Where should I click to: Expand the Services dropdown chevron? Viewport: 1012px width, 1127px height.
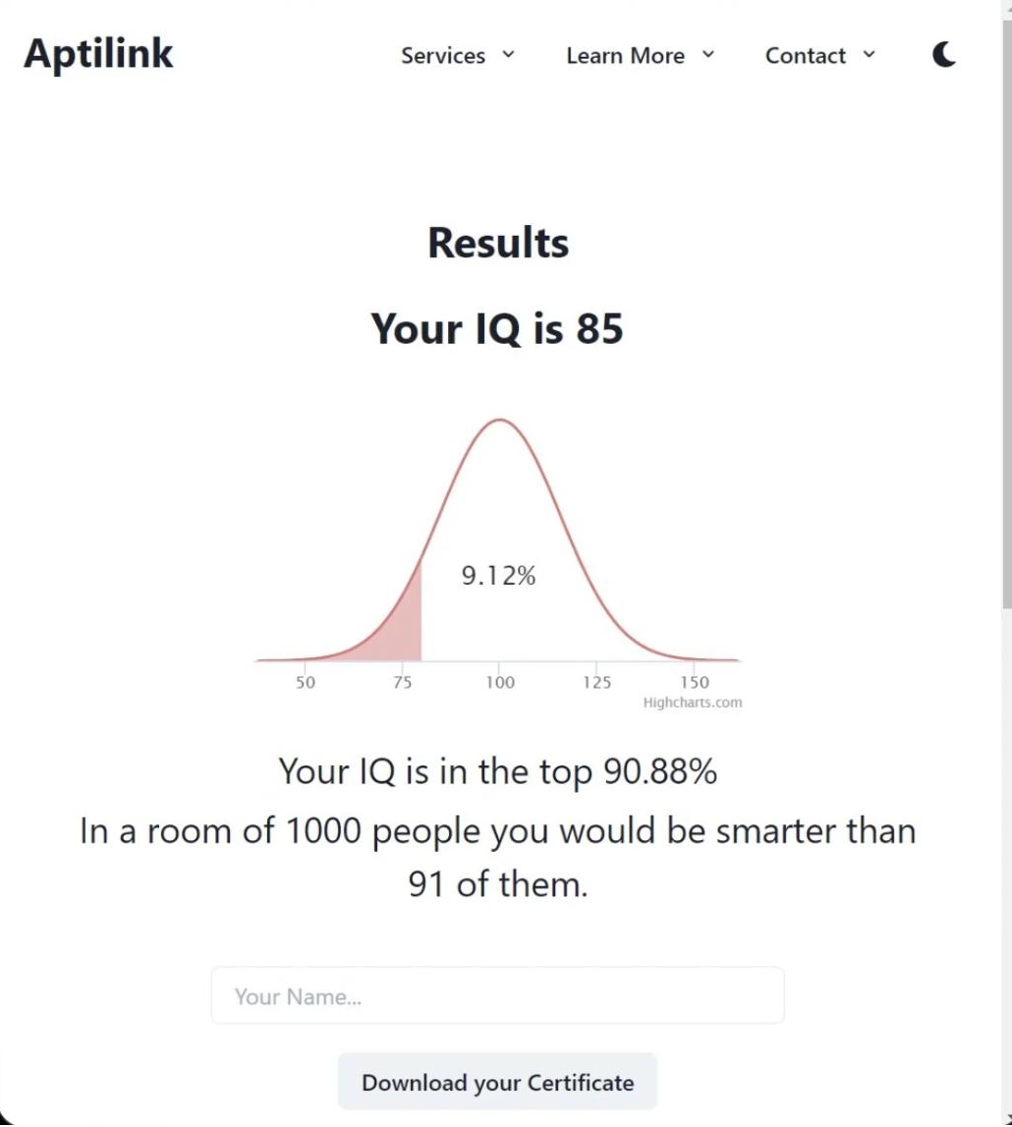[x=508, y=55]
